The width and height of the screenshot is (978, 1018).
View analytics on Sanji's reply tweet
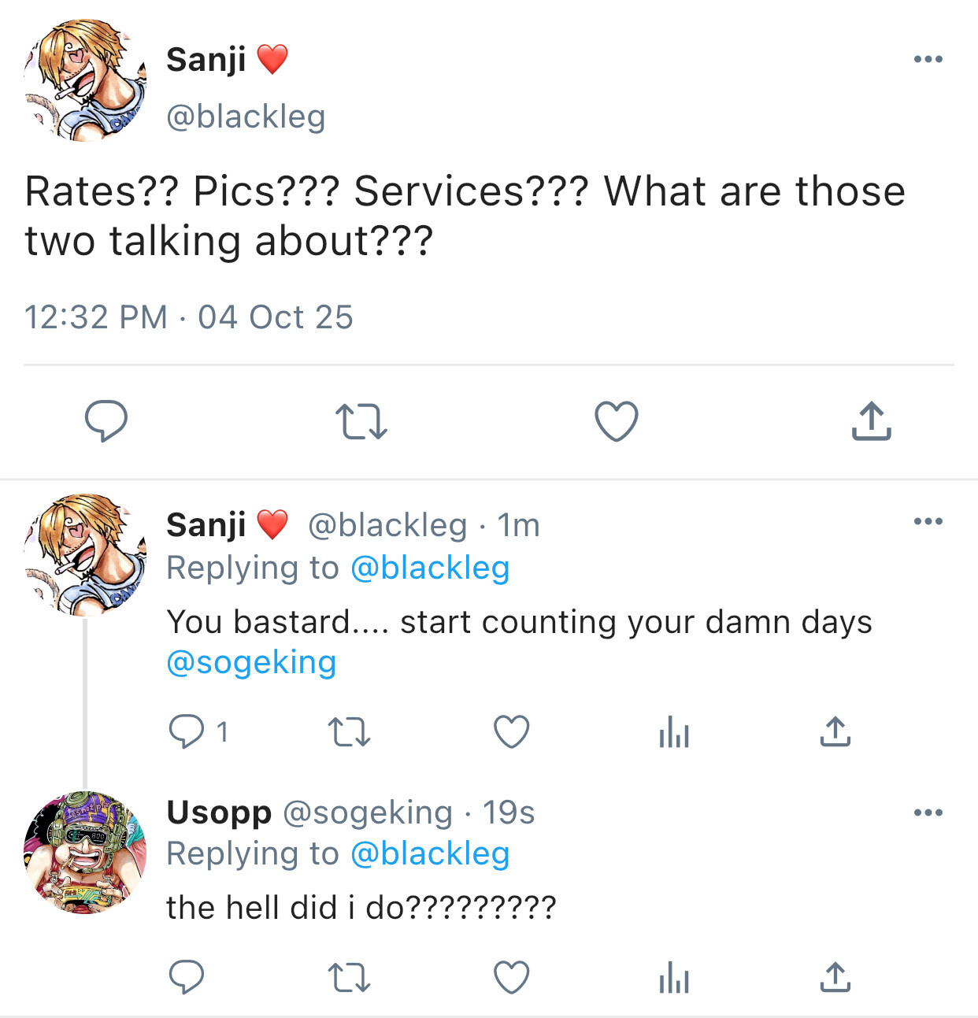(x=674, y=732)
